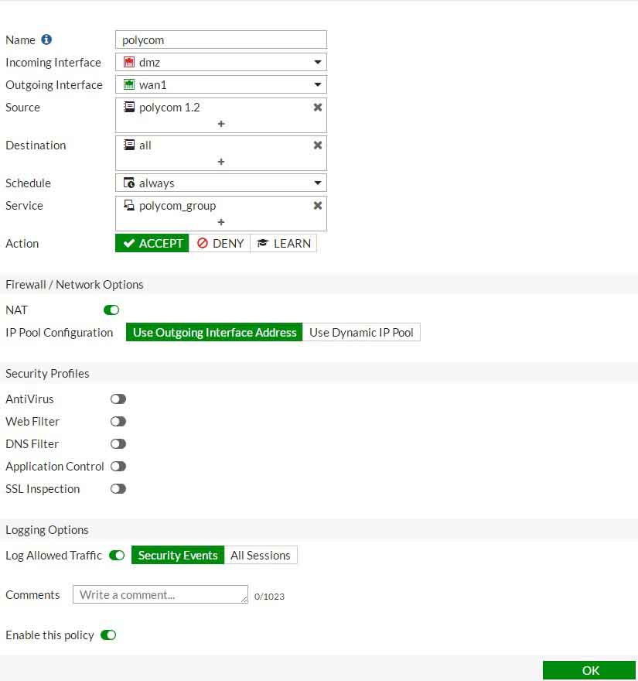Click the all address object icon

pos(129,145)
